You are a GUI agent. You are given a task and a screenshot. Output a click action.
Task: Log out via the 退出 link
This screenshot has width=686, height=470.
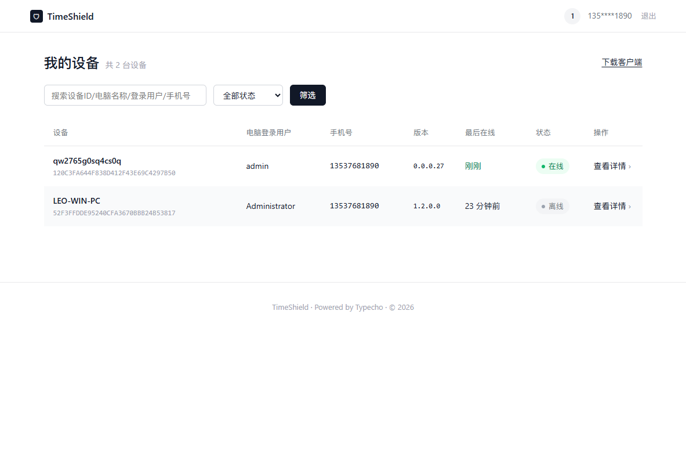click(648, 16)
